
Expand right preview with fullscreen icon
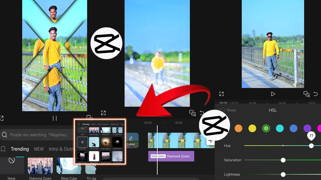221,94
